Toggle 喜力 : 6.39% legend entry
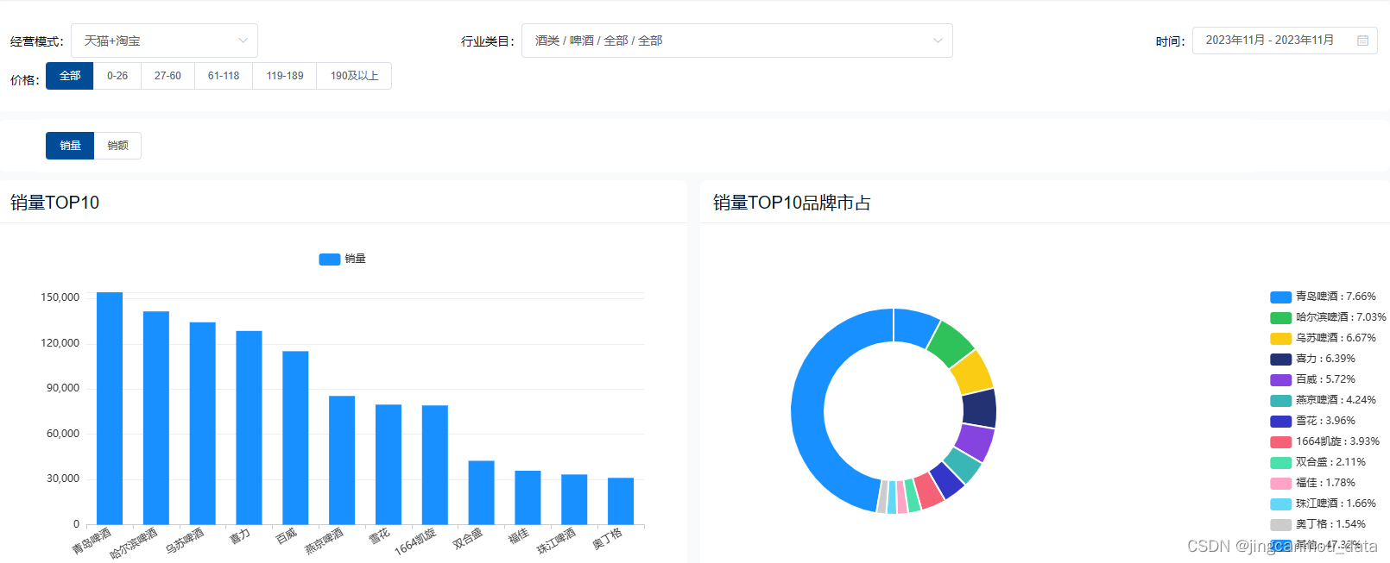 pos(1313,359)
